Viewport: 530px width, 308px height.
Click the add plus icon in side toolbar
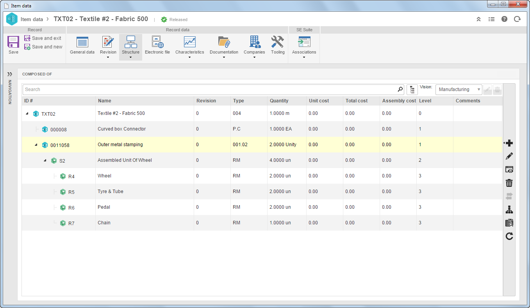(x=509, y=143)
